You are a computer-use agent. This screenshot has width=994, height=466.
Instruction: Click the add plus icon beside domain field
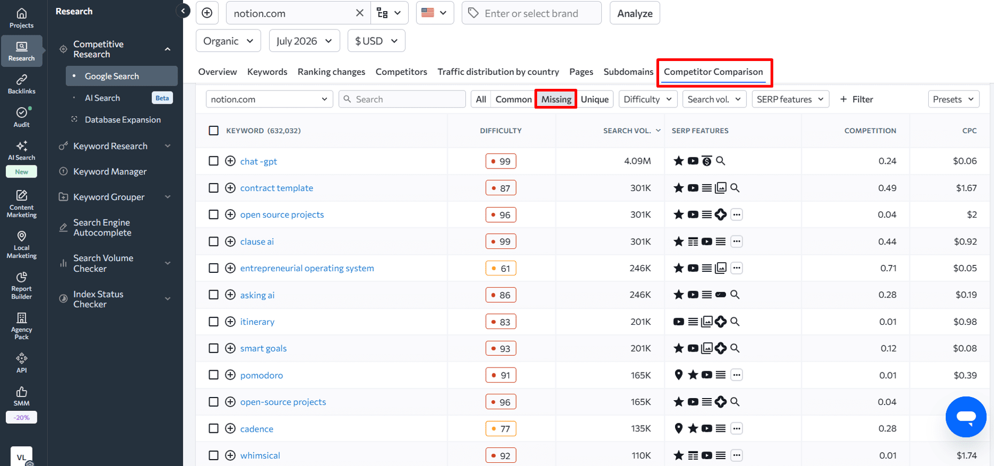207,13
